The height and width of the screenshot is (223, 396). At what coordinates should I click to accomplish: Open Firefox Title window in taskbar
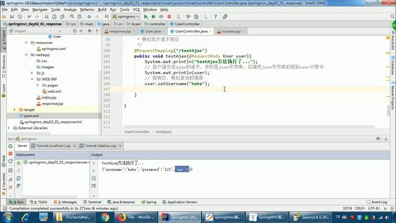pyautogui.click(x=136, y=217)
